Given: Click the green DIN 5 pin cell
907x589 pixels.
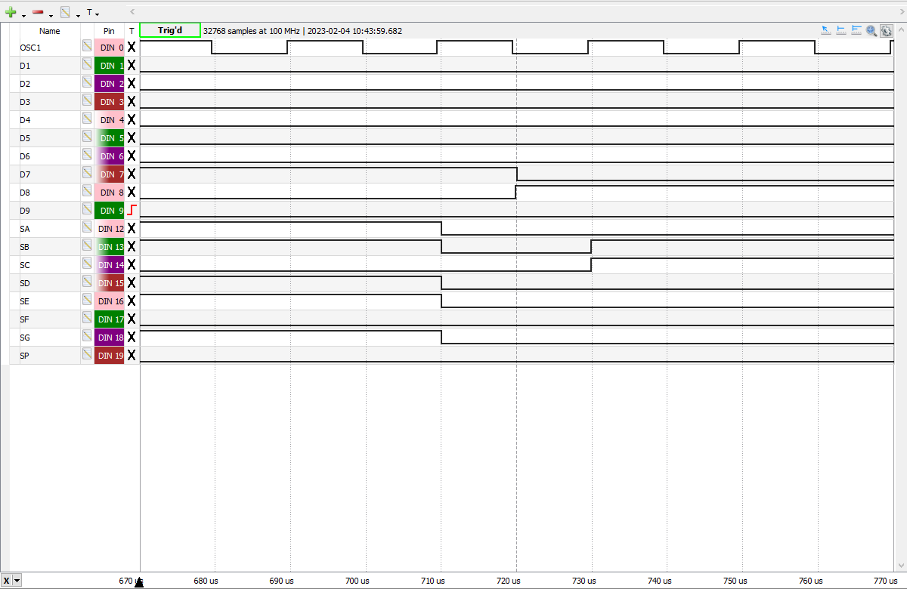Looking at the screenshot, I should tap(110, 137).
